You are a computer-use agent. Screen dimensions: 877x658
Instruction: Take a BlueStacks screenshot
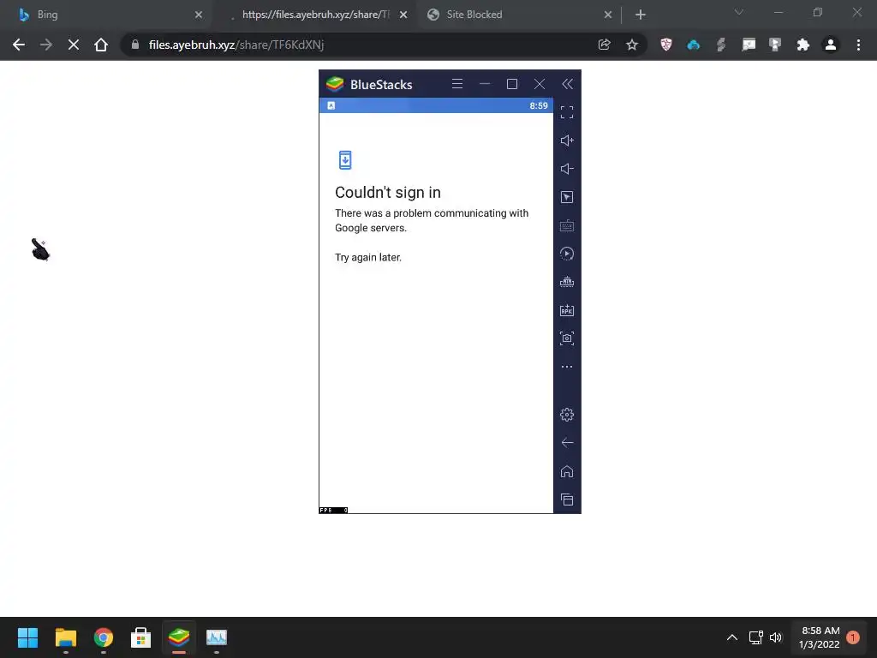(567, 338)
